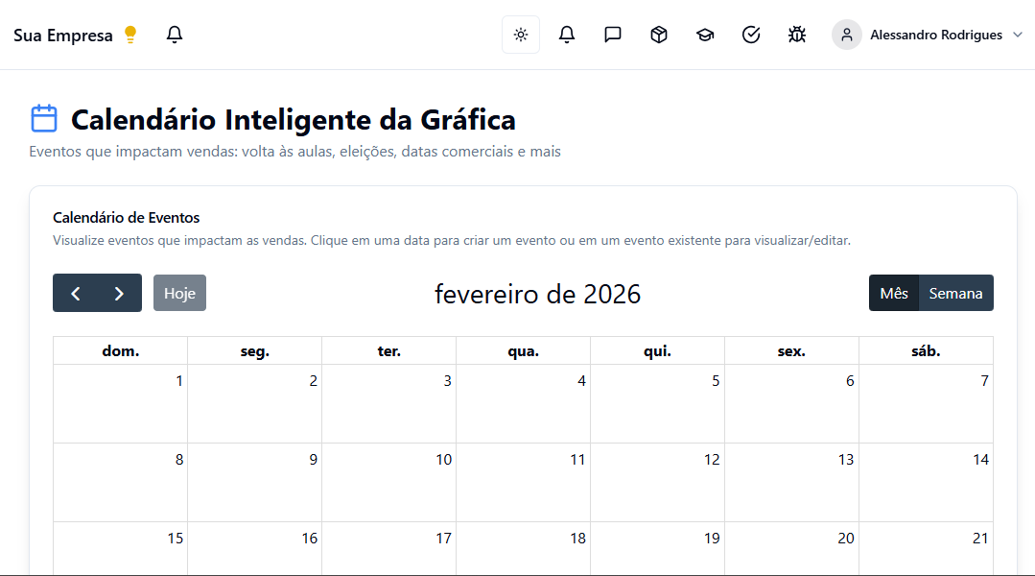Open notifications via the bell icon
The image size is (1035, 576).
[566, 34]
